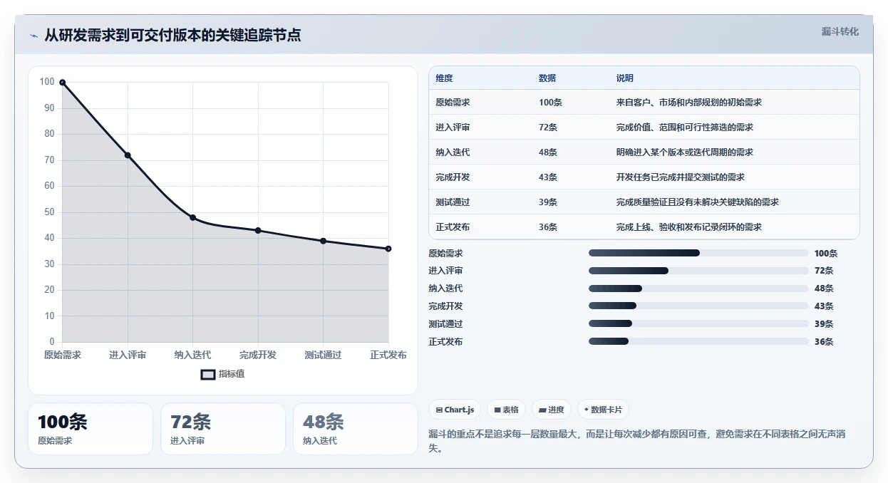This screenshot has width=888, height=483.
Task: Click the 表格 tag icon
Action: (x=497, y=410)
